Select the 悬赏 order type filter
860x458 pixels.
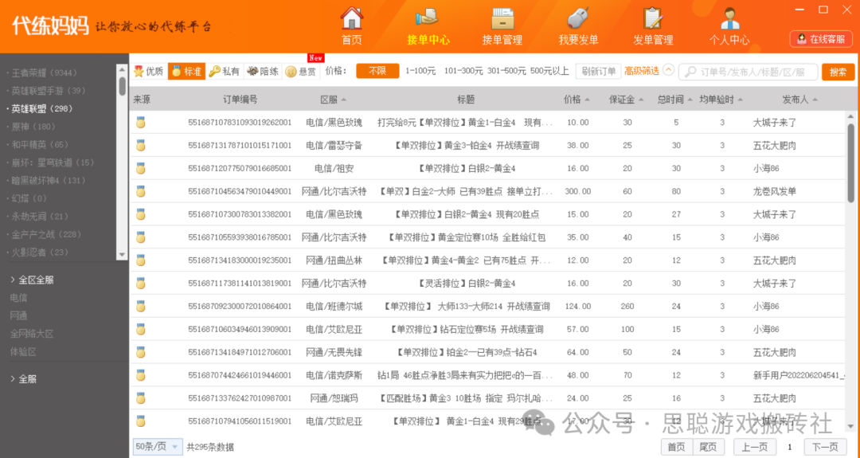(301, 72)
